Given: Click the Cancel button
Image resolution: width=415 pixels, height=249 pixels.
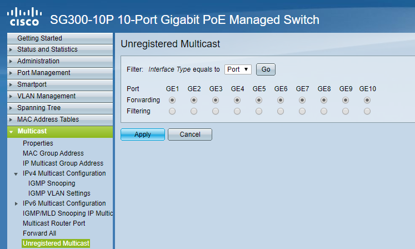Looking at the screenshot, I should [x=189, y=135].
